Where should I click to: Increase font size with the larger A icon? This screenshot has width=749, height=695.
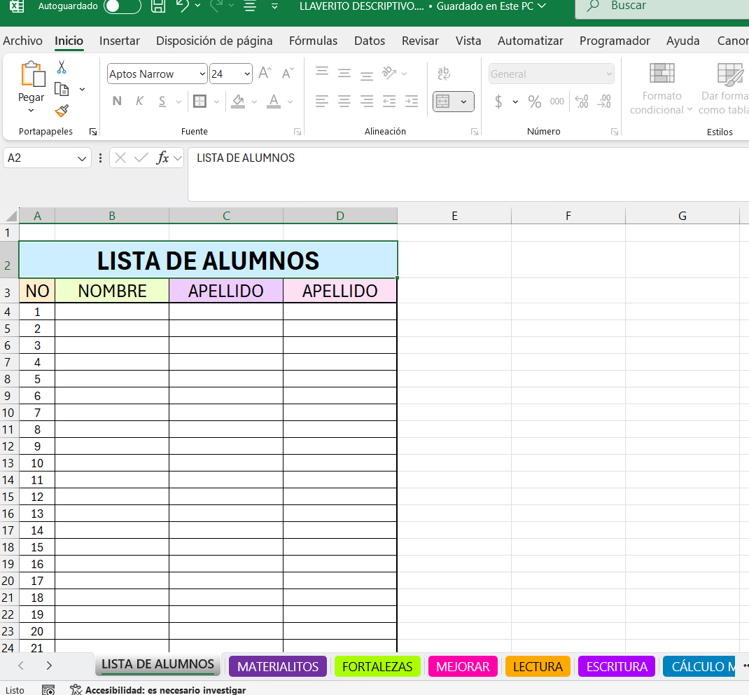(x=265, y=74)
